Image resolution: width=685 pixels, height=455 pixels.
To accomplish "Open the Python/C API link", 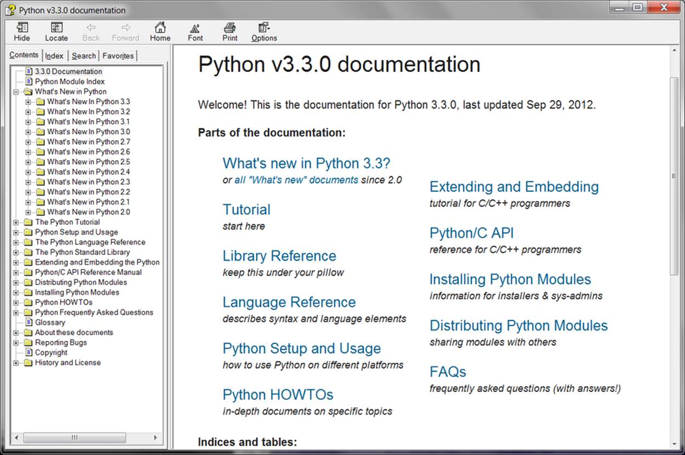I will [x=472, y=233].
